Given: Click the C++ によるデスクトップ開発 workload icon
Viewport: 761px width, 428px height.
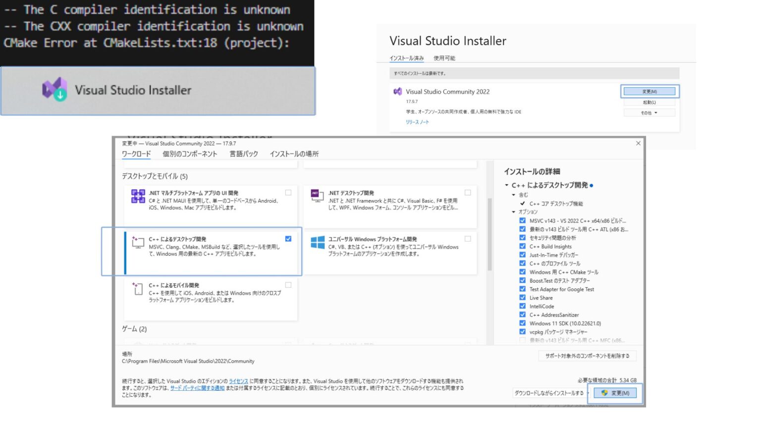Looking at the screenshot, I should click(138, 242).
